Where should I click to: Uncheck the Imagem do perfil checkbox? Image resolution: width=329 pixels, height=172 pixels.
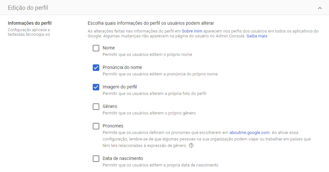pos(96,87)
